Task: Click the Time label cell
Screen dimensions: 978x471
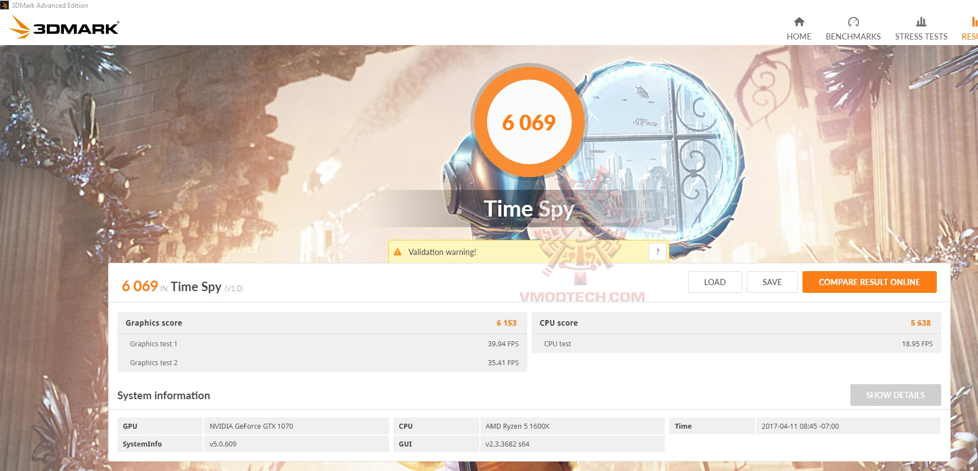Action: tap(712, 426)
